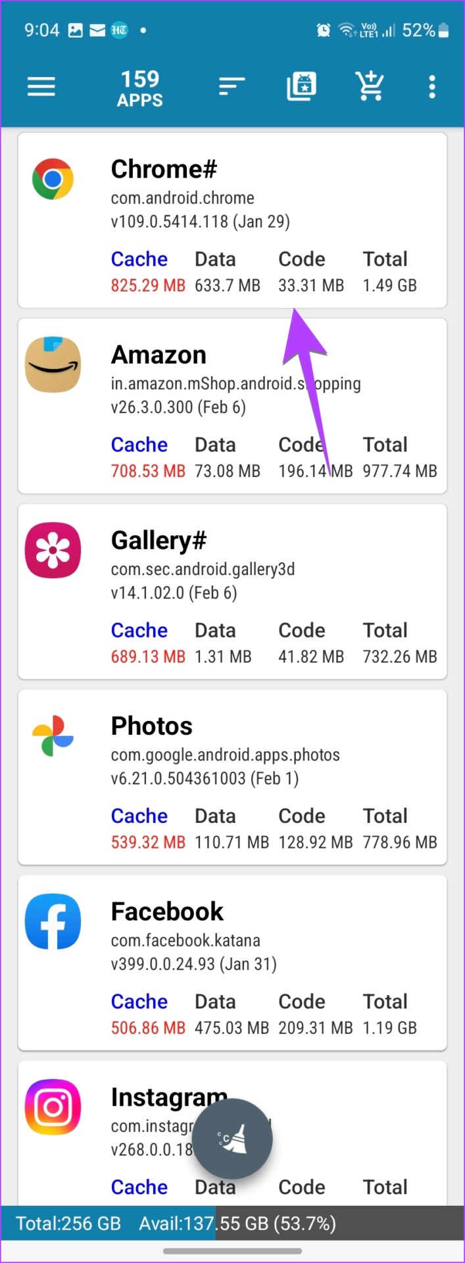Open the three-dot overflow menu
The image size is (465, 1263).
click(431, 86)
